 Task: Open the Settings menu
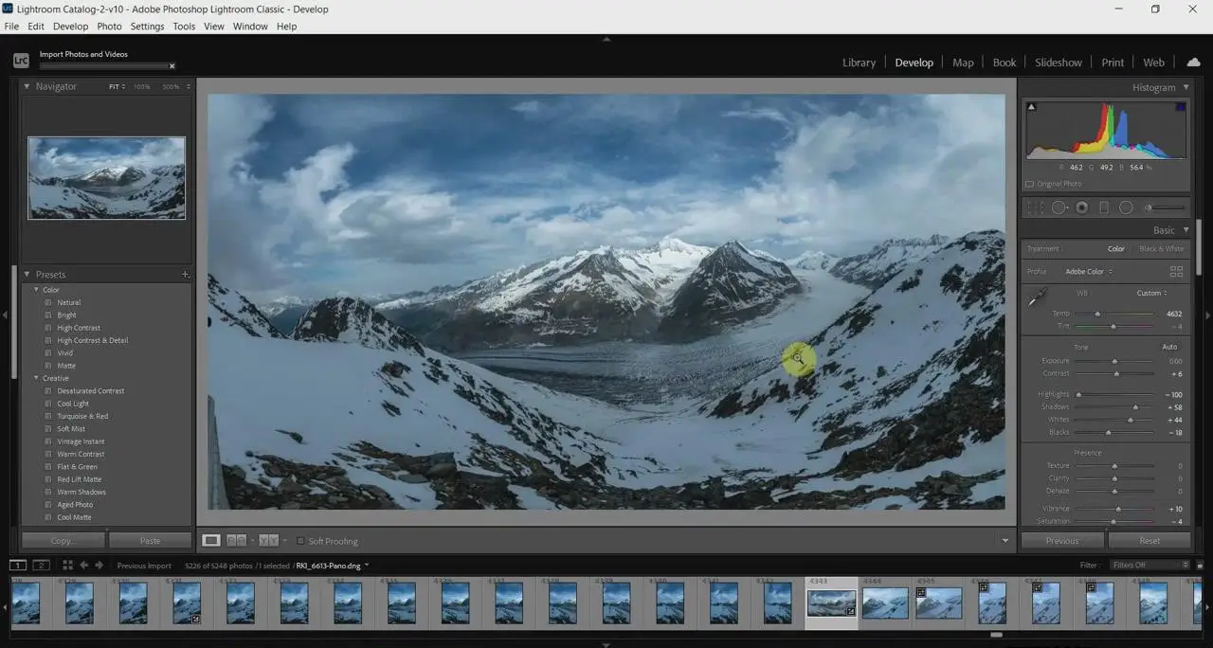147,27
